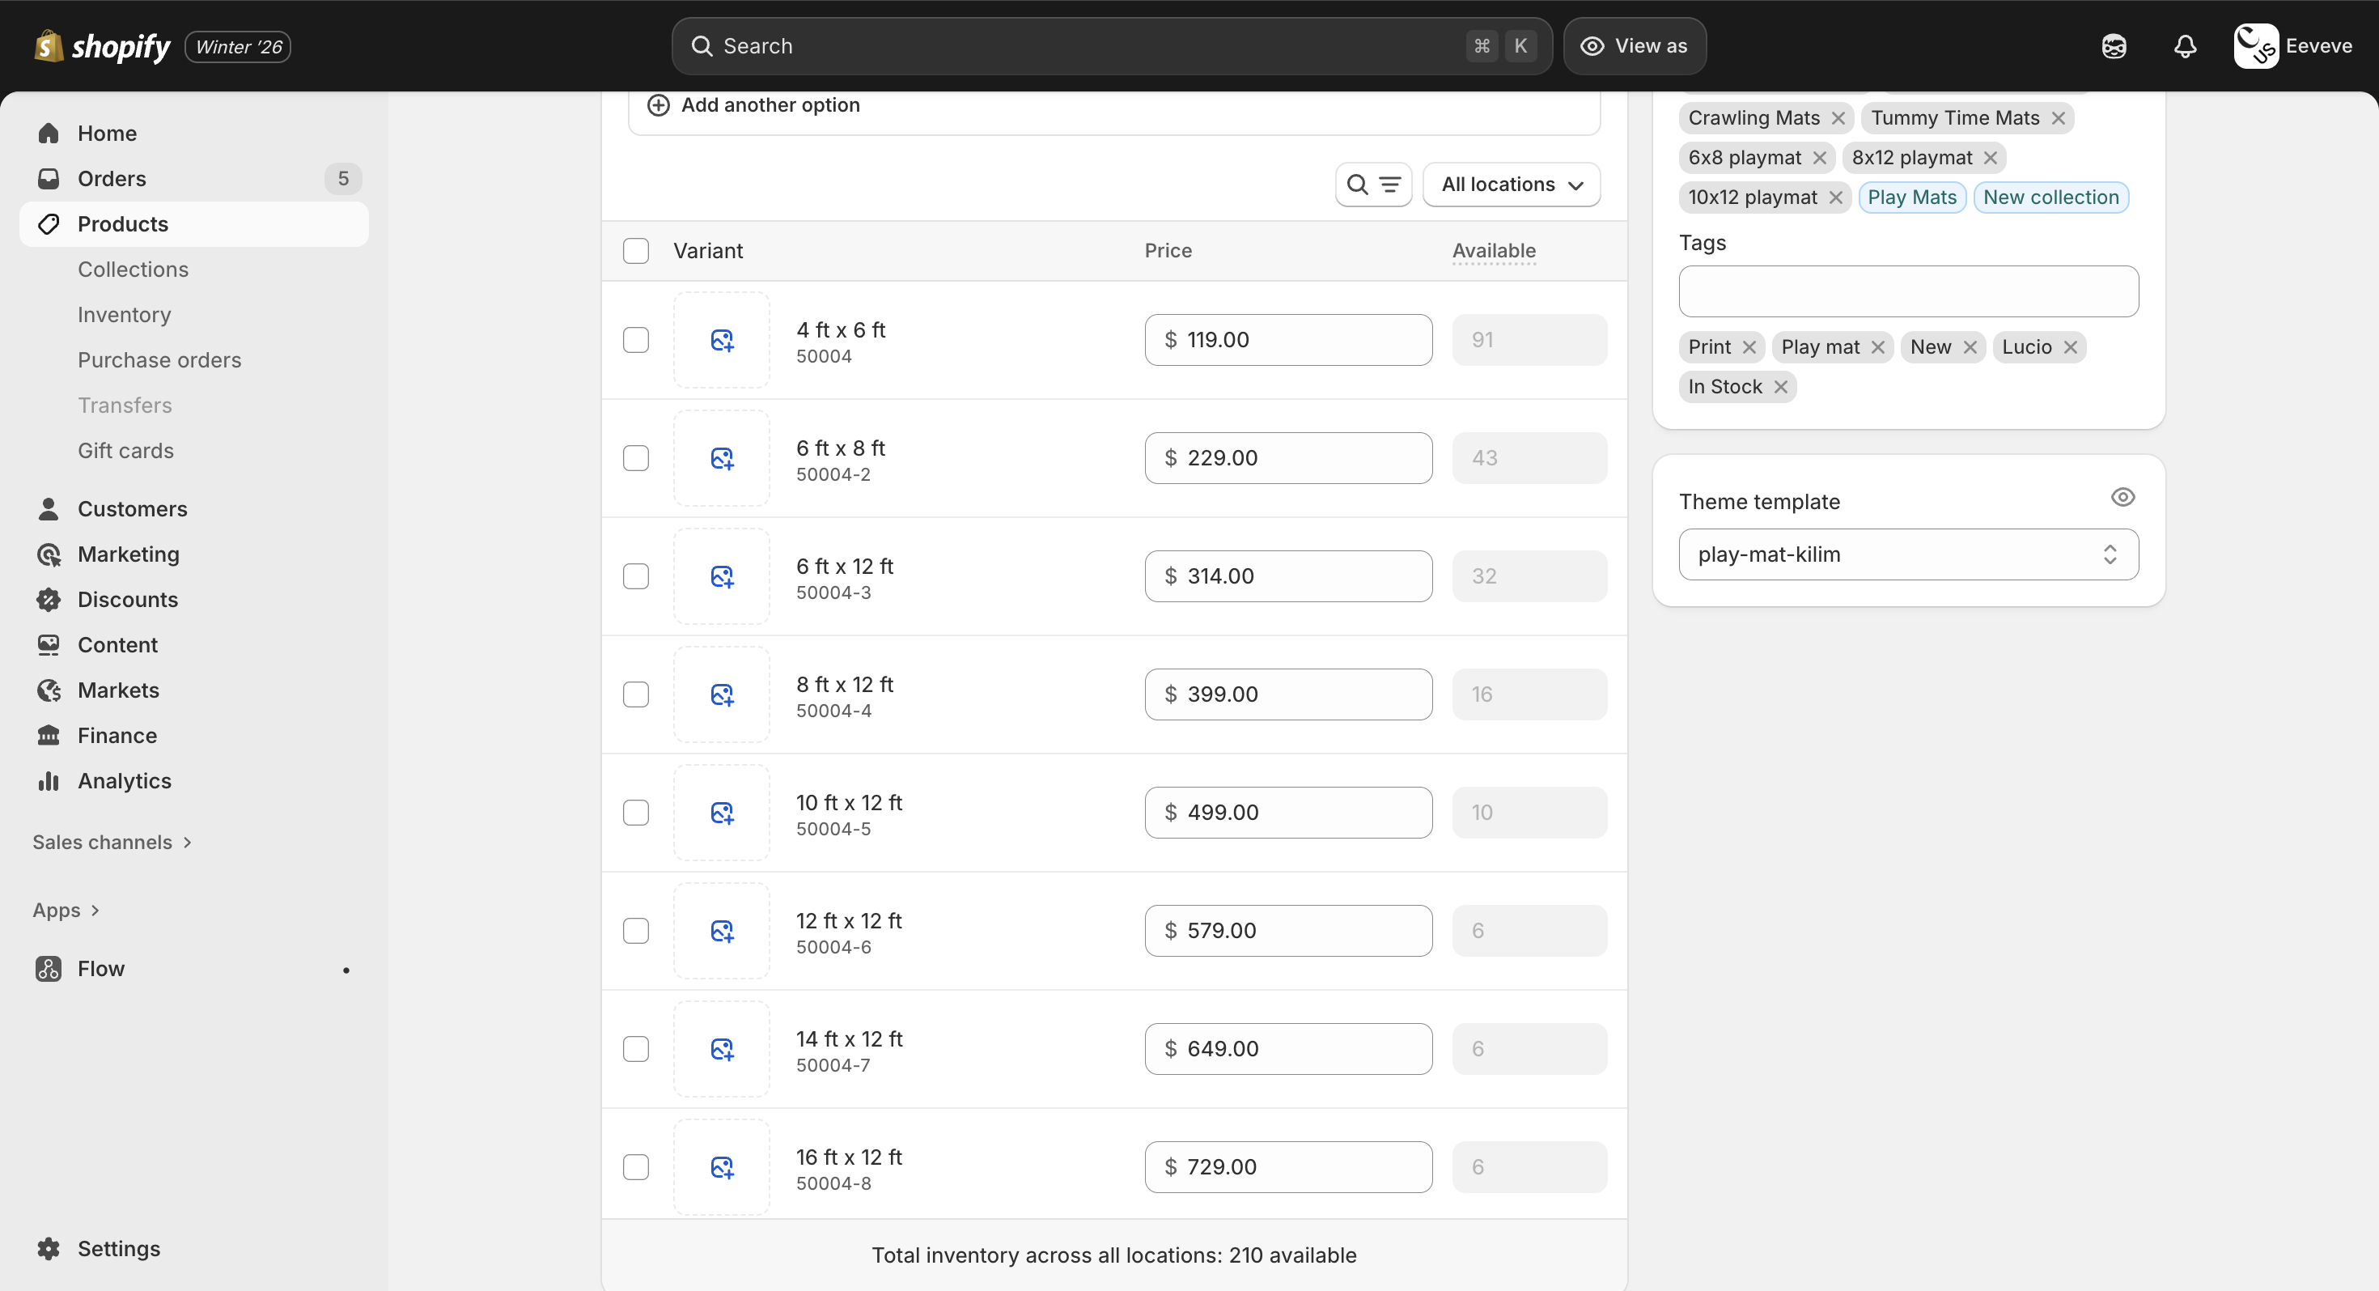Click the Shopify logo in the top bar
2379x1291 pixels.
coord(48,45)
